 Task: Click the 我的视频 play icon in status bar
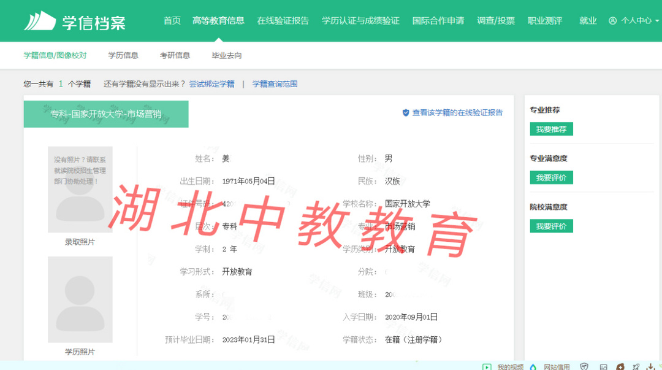coord(487,366)
